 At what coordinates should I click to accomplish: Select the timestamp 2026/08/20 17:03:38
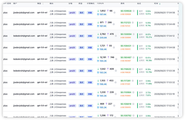[165, 71]
